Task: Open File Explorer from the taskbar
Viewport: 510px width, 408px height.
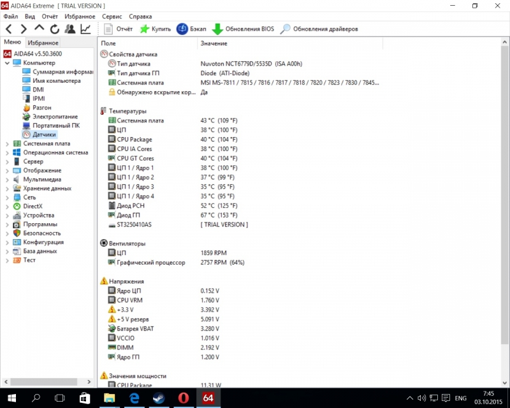Action: tap(109, 398)
